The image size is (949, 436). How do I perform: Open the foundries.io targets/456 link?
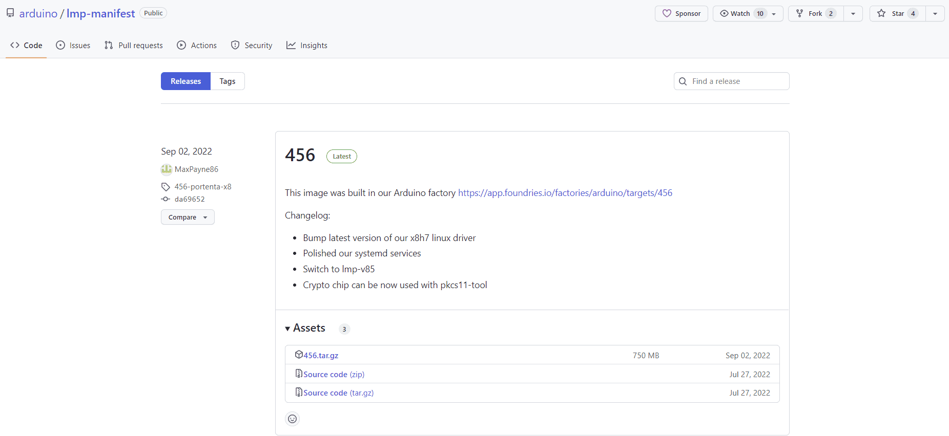pos(565,193)
